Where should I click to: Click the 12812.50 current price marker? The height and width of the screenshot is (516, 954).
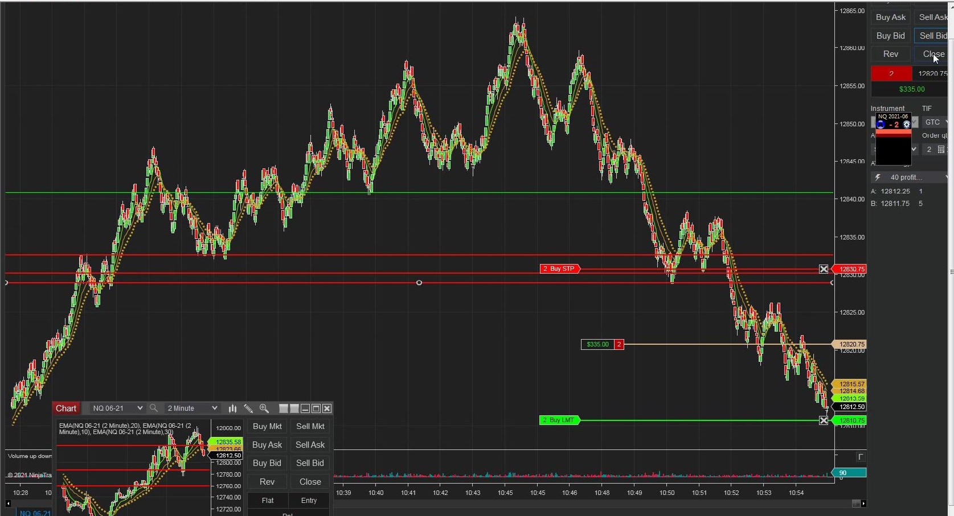coord(850,407)
